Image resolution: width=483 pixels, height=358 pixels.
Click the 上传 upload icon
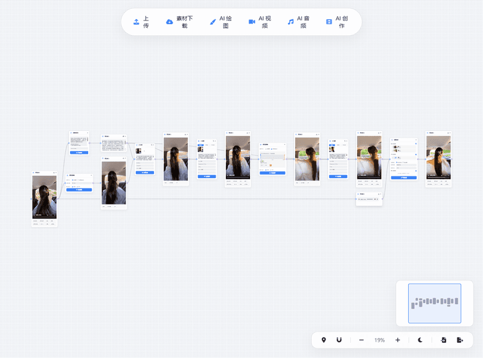(x=136, y=22)
